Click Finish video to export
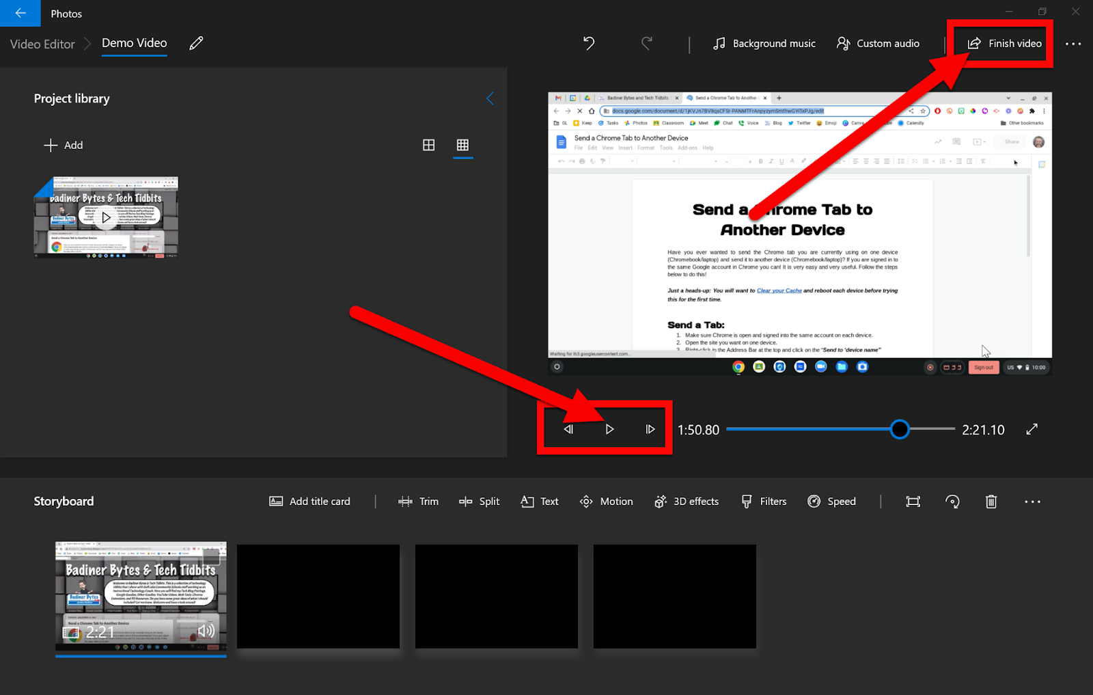The width and height of the screenshot is (1093, 695). (x=1004, y=43)
